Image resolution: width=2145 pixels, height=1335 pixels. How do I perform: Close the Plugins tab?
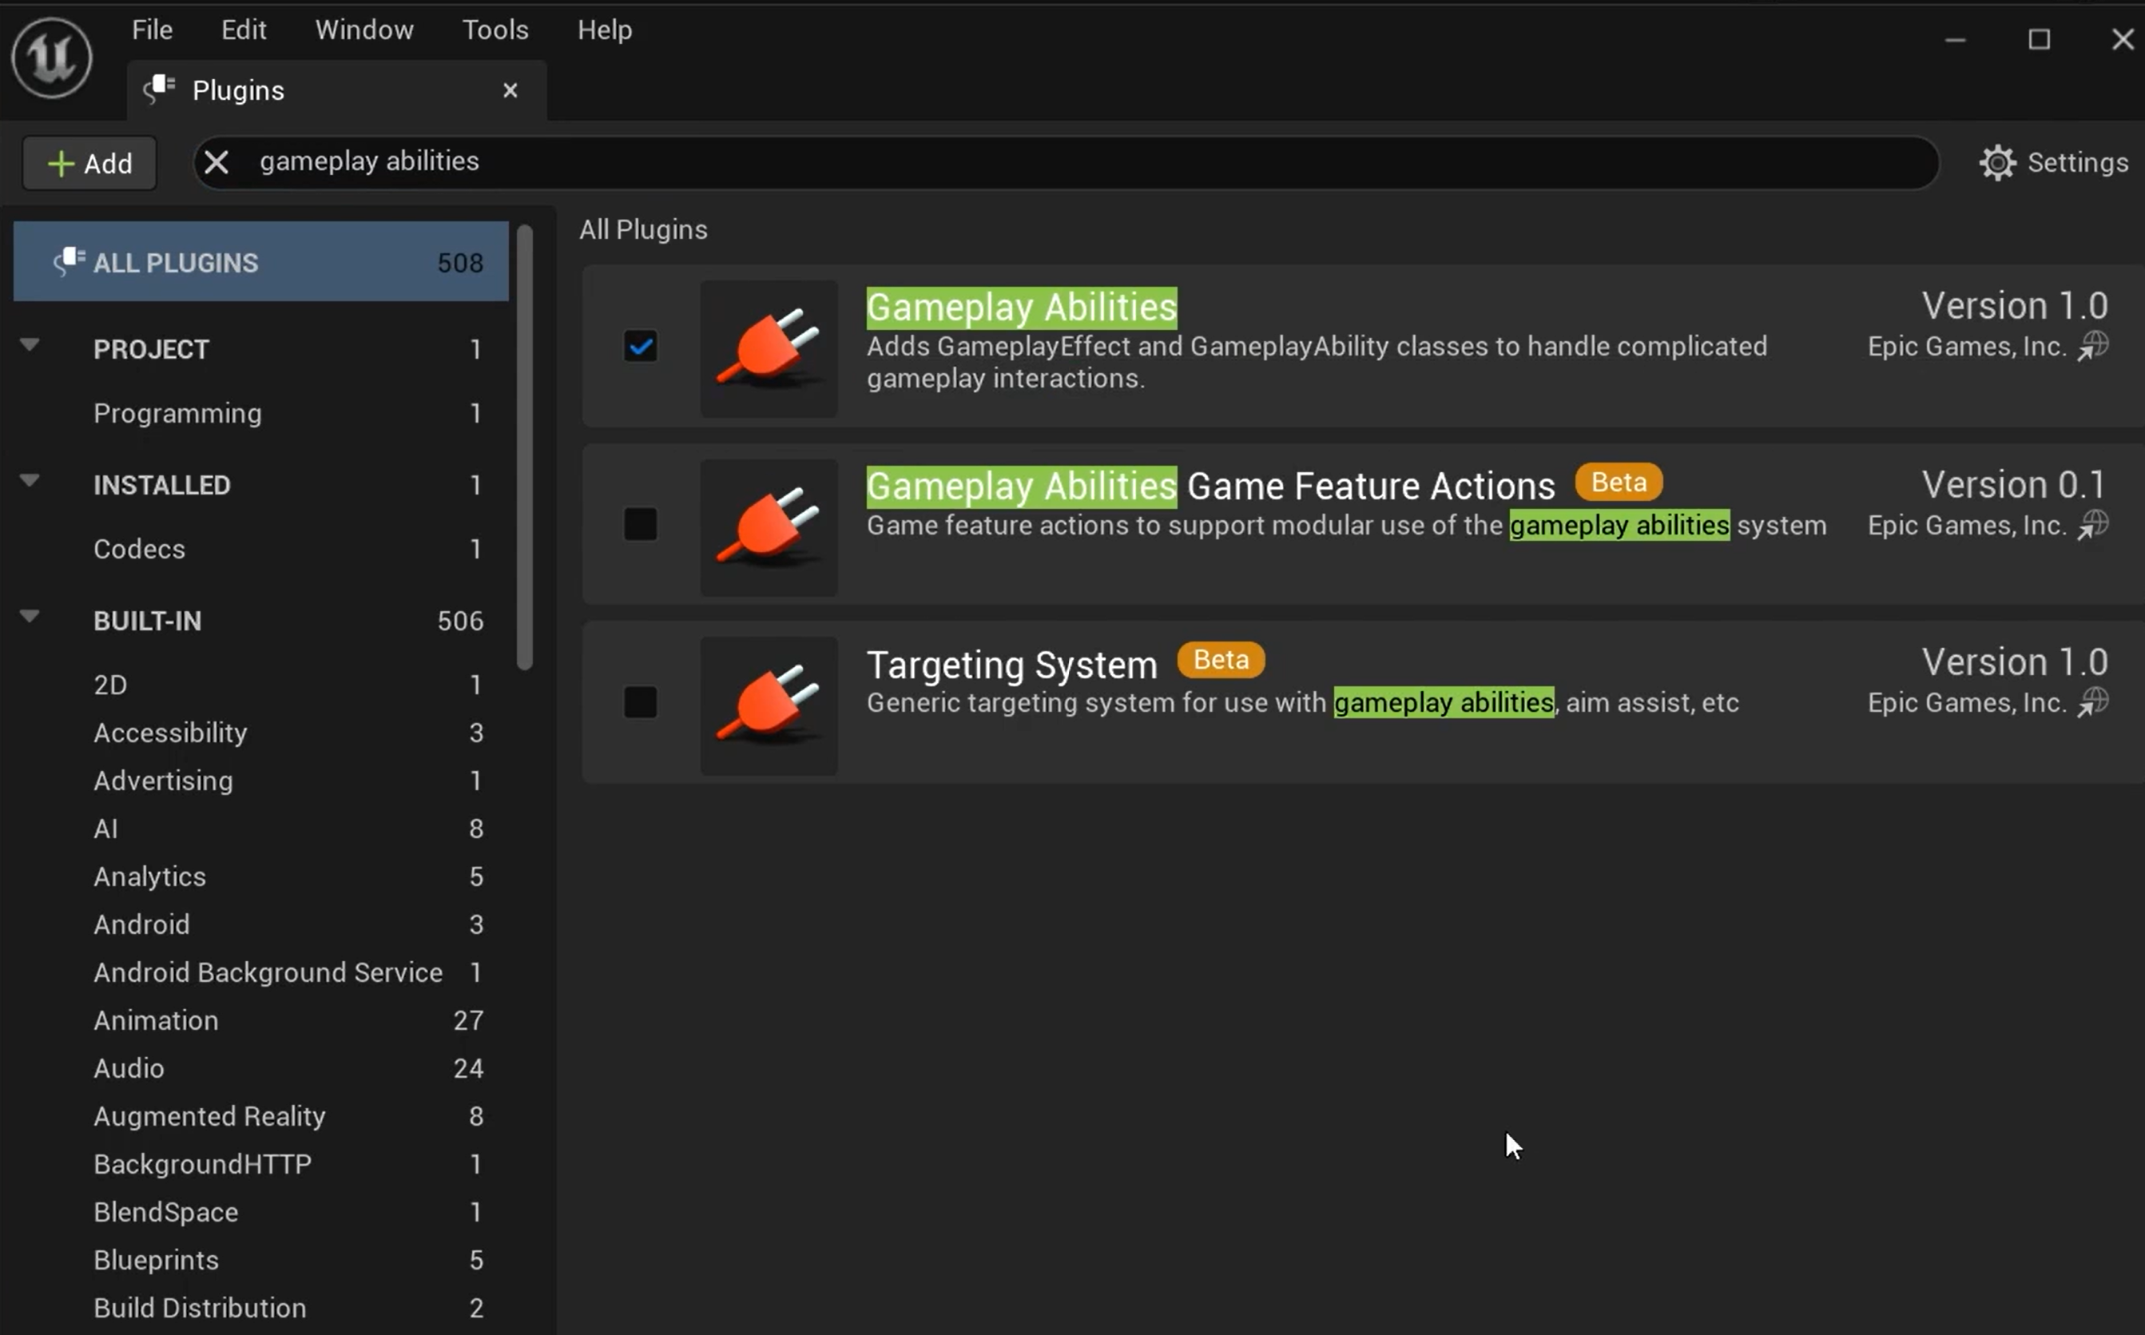tap(510, 90)
